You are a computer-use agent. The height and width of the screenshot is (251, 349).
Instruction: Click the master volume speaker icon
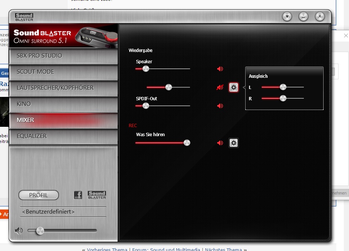coord(19,230)
